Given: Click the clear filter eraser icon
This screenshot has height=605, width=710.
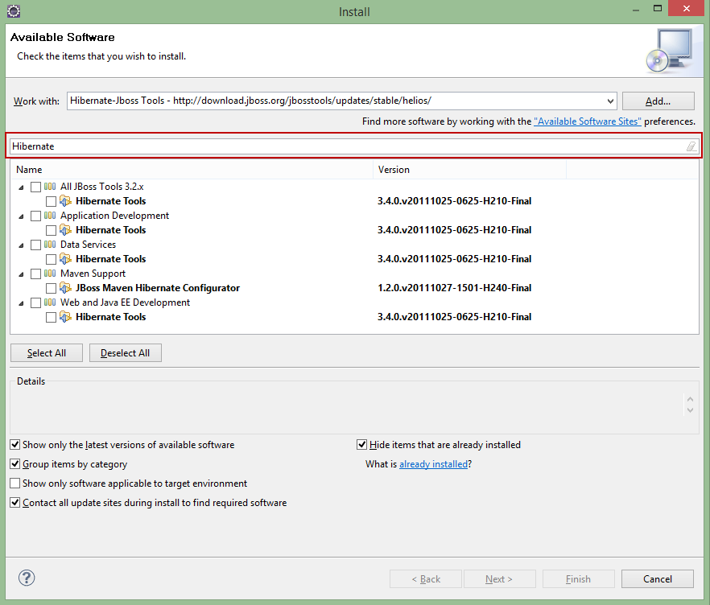Looking at the screenshot, I should pyautogui.click(x=691, y=146).
